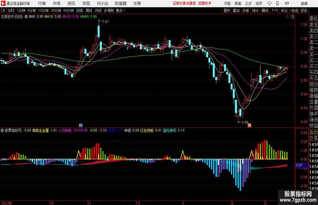318x205 pixels.
Task: Click the 2023年 date axis label
Action: [x=6, y=203]
